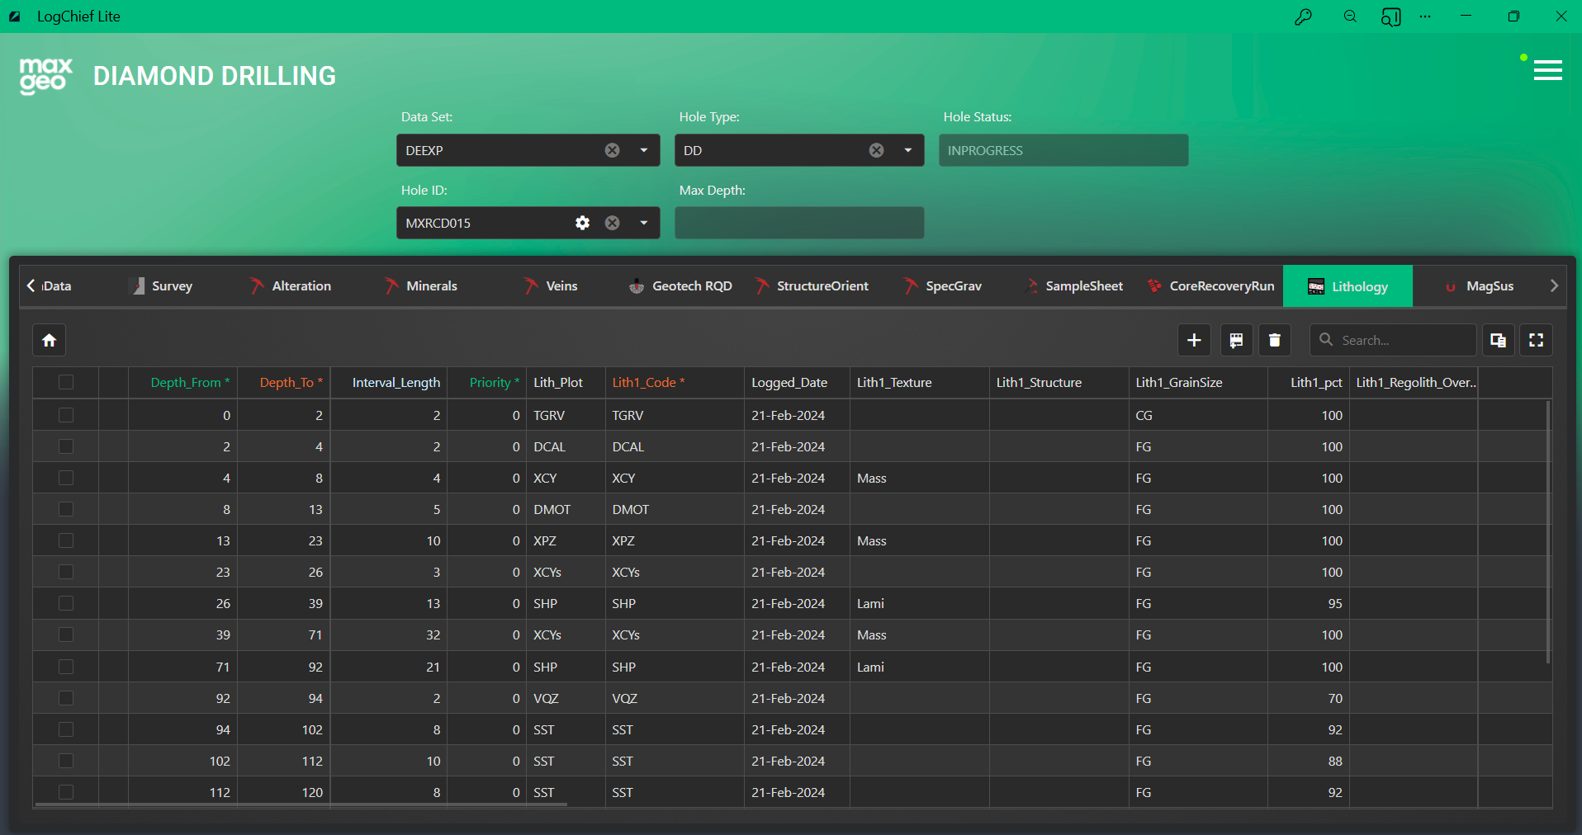Click the save rows icon
The height and width of the screenshot is (835, 1582).
pos(1236,340)
